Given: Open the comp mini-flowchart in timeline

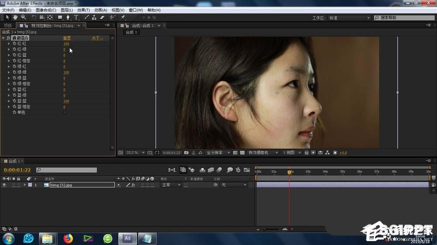Looking at the screenshot, I should (172, 170).
